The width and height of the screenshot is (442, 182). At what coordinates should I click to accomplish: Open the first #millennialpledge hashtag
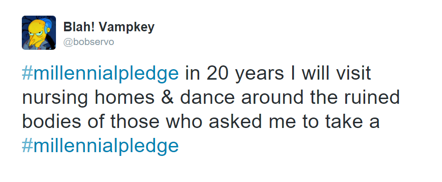[100, 74]
